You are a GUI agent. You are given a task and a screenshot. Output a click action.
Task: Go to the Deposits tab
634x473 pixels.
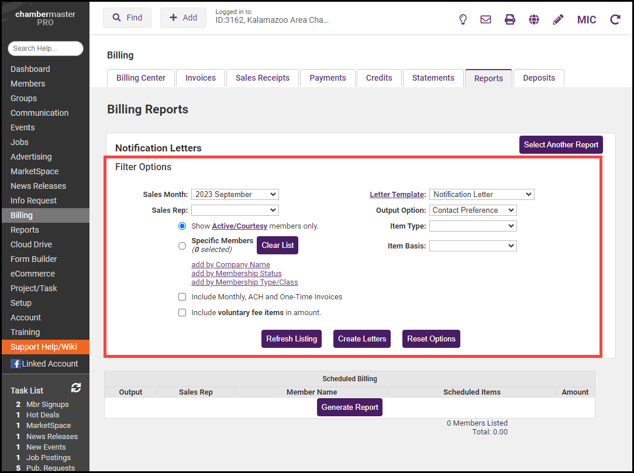click(539, 78)
